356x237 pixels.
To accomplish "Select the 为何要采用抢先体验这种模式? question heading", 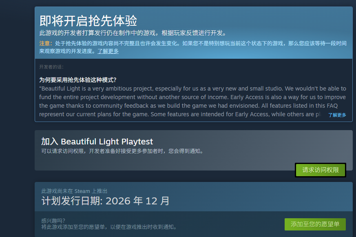I will [x=77, y=80].
